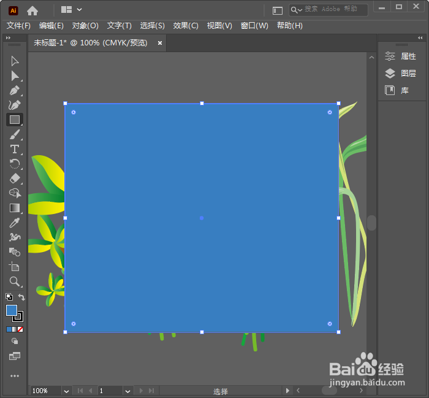Select the Zoom magnifier tool
Viewport: 429px width, 398px height.
(x=15, y=281)
